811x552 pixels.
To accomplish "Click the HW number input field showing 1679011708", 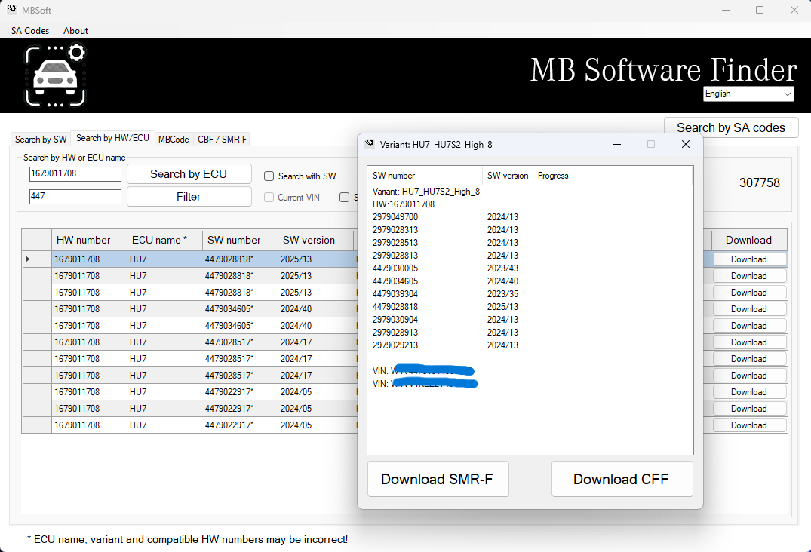I will (75, 173).
